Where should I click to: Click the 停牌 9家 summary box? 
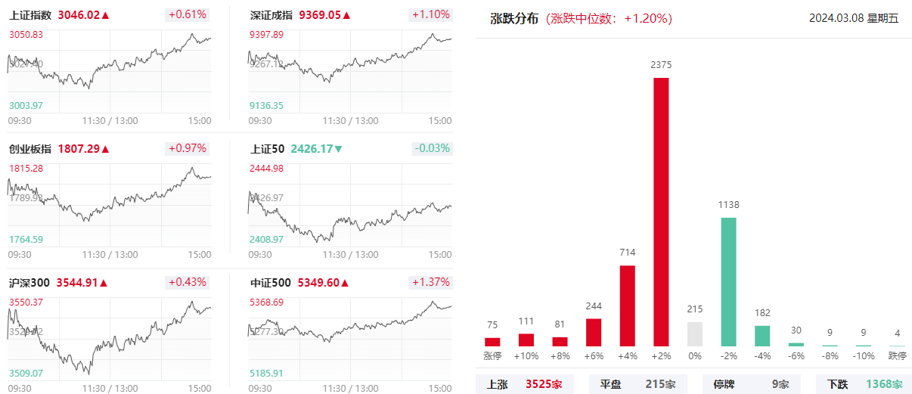pos(751,384)
